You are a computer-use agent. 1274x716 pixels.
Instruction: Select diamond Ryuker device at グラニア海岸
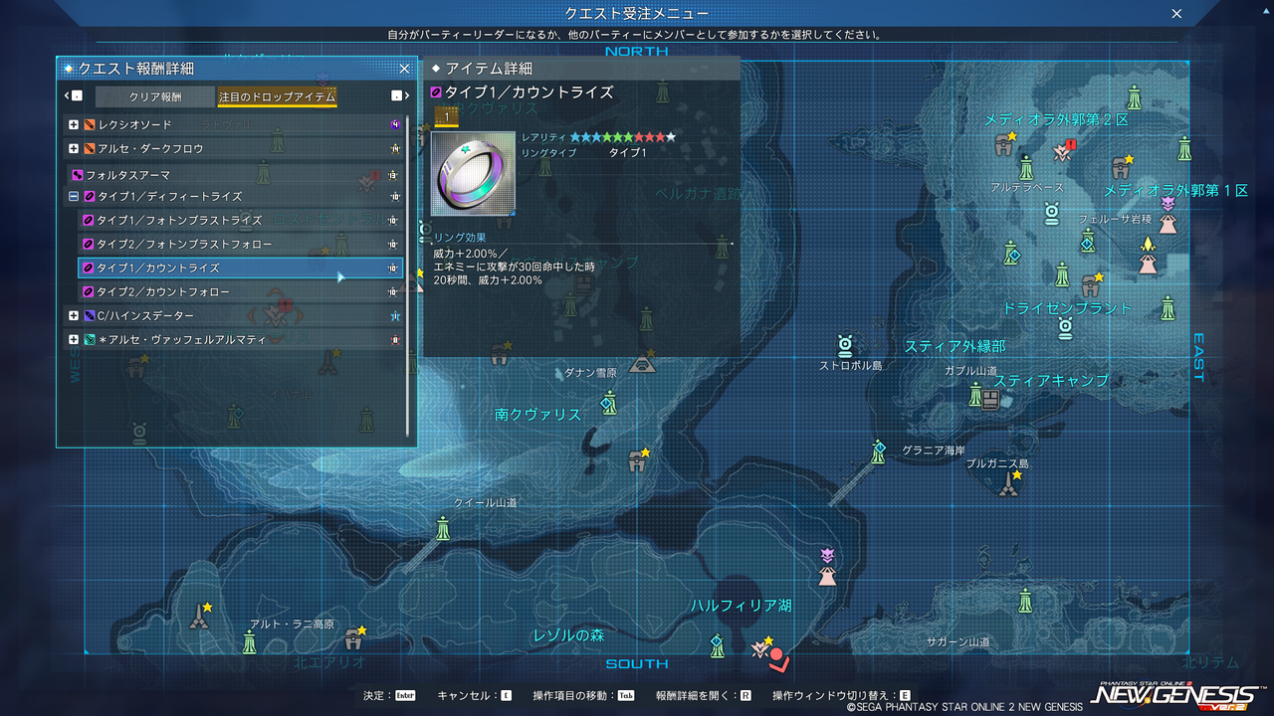click(878, 451)
